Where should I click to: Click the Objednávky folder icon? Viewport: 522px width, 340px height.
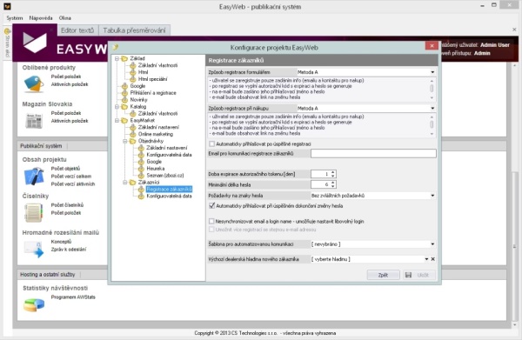(133, 141)
